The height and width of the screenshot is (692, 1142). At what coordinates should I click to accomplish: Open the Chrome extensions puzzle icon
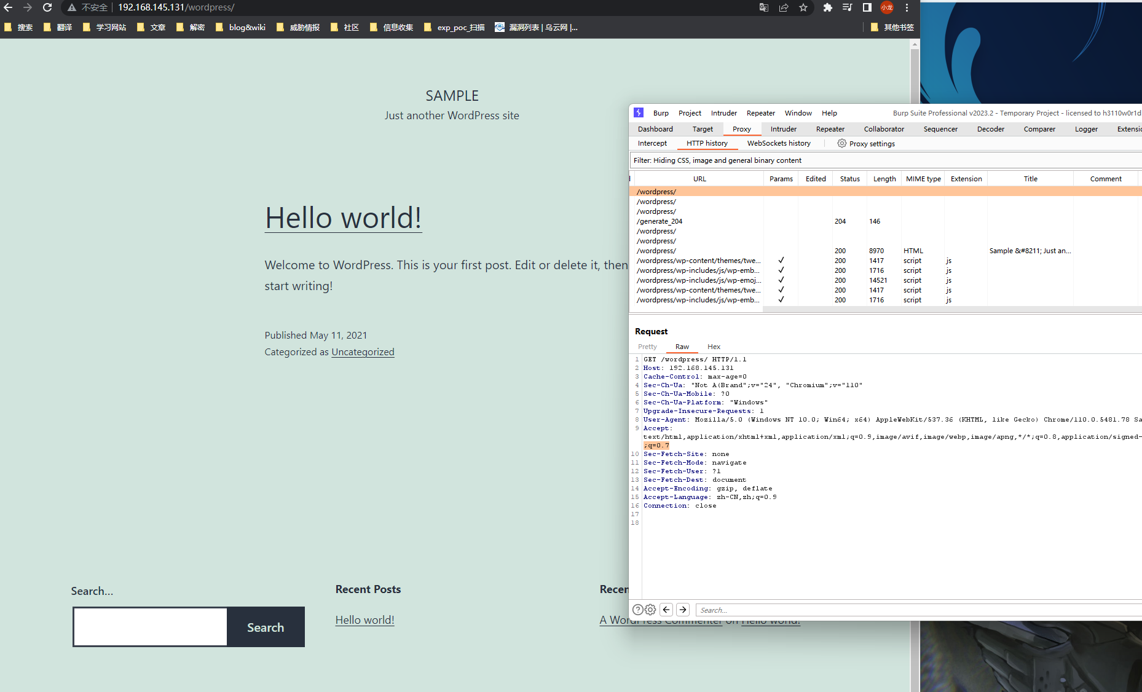[x=828, y=7]
